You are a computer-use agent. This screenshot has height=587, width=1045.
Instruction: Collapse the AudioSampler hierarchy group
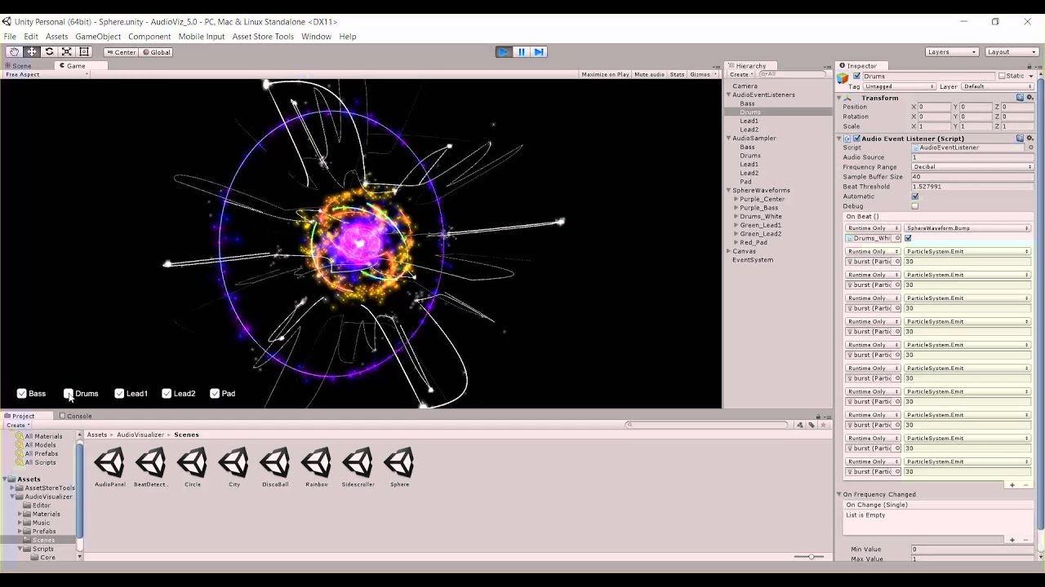(728, 139)
